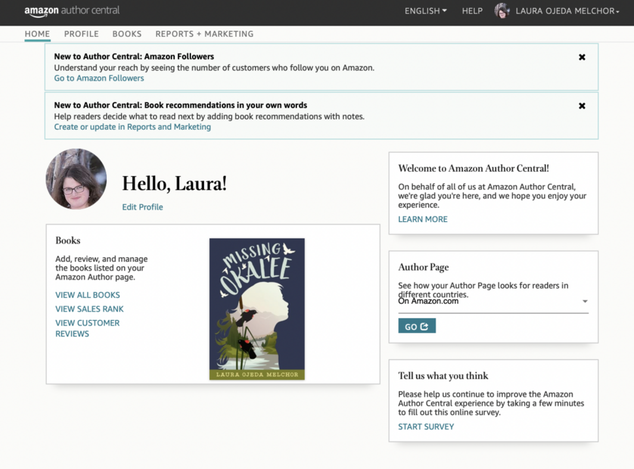Go to the HOME tab

(x=37, y=34)
